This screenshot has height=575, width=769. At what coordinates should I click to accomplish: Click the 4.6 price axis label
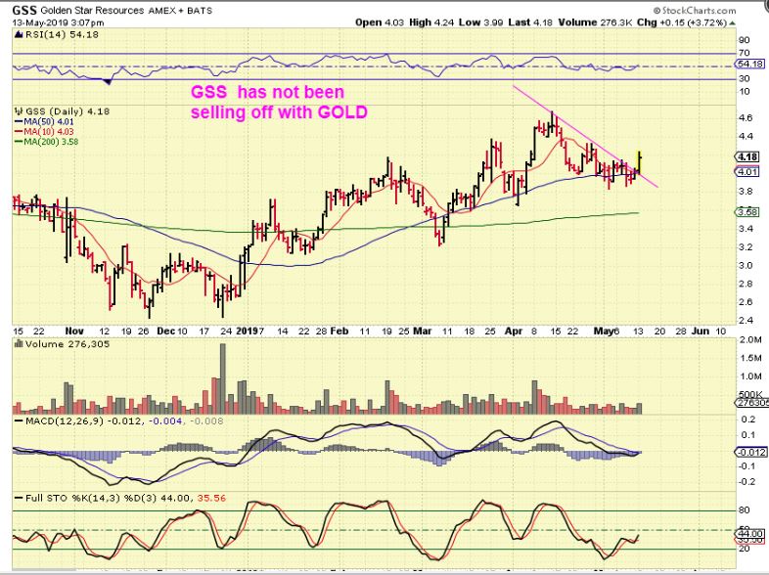click(x=746, y=117)
